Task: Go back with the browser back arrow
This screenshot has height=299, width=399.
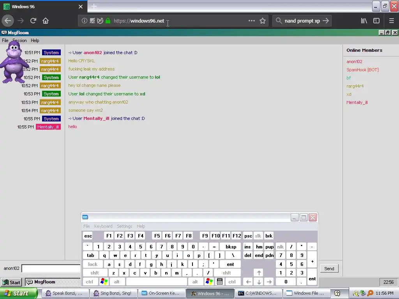Action: 8,21
